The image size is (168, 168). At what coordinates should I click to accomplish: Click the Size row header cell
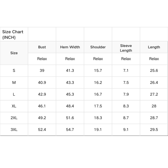point(14,53)
